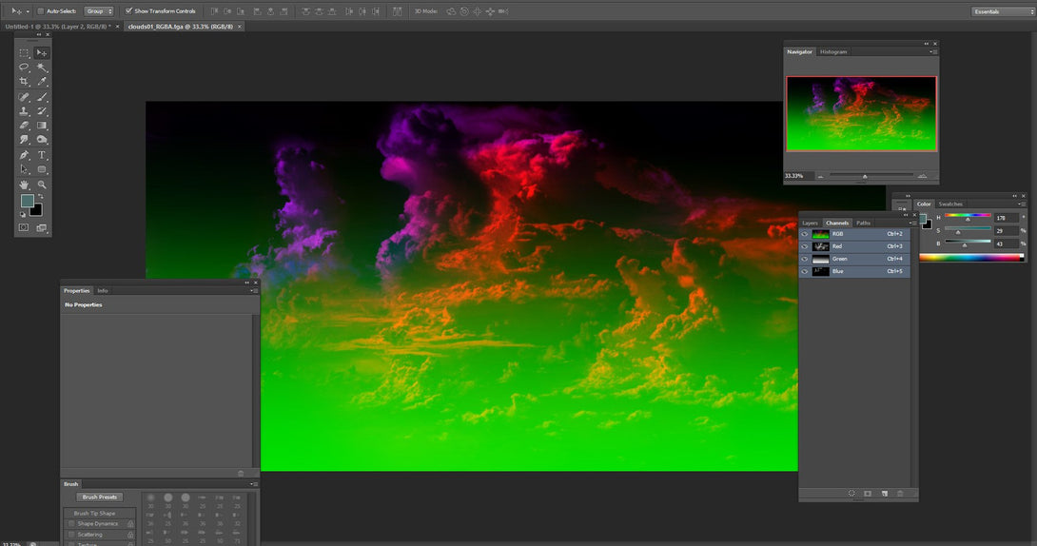Image resolution: width=1037 pixels, height=546 pixels.
Task: Select the Hand tool
Action: (x=24, y=185)
